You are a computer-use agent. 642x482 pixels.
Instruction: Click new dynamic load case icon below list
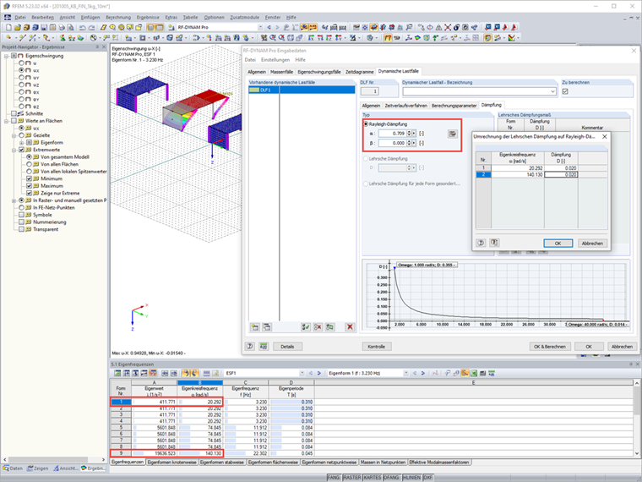click(255, 327)
